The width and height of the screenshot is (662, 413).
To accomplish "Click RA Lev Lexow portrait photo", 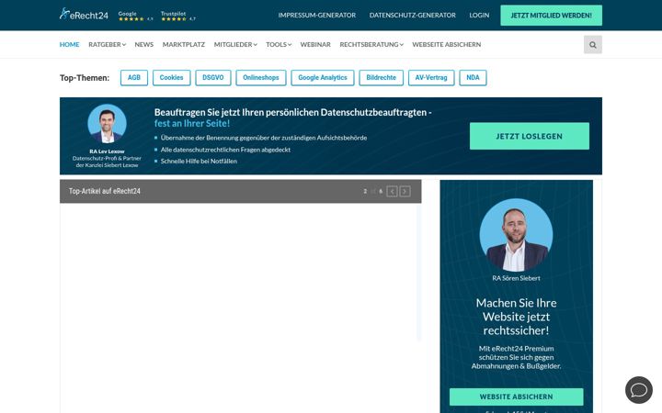I will (x=107, y=124).
